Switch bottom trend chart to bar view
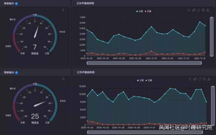Viewport: 216px width, 135px height. 195,79
